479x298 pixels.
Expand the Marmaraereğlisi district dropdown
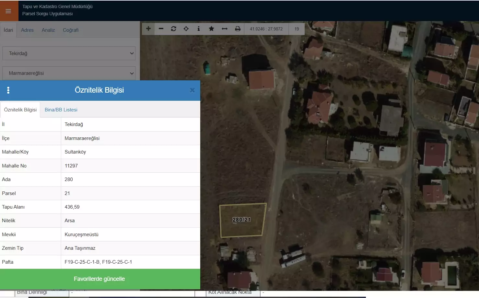(69, 73)
